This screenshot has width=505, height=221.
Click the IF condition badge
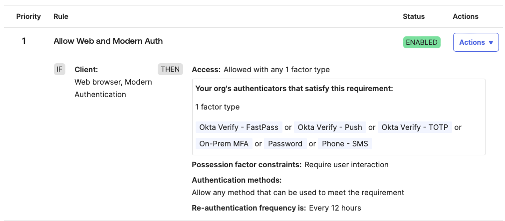(x=59, y=69)
